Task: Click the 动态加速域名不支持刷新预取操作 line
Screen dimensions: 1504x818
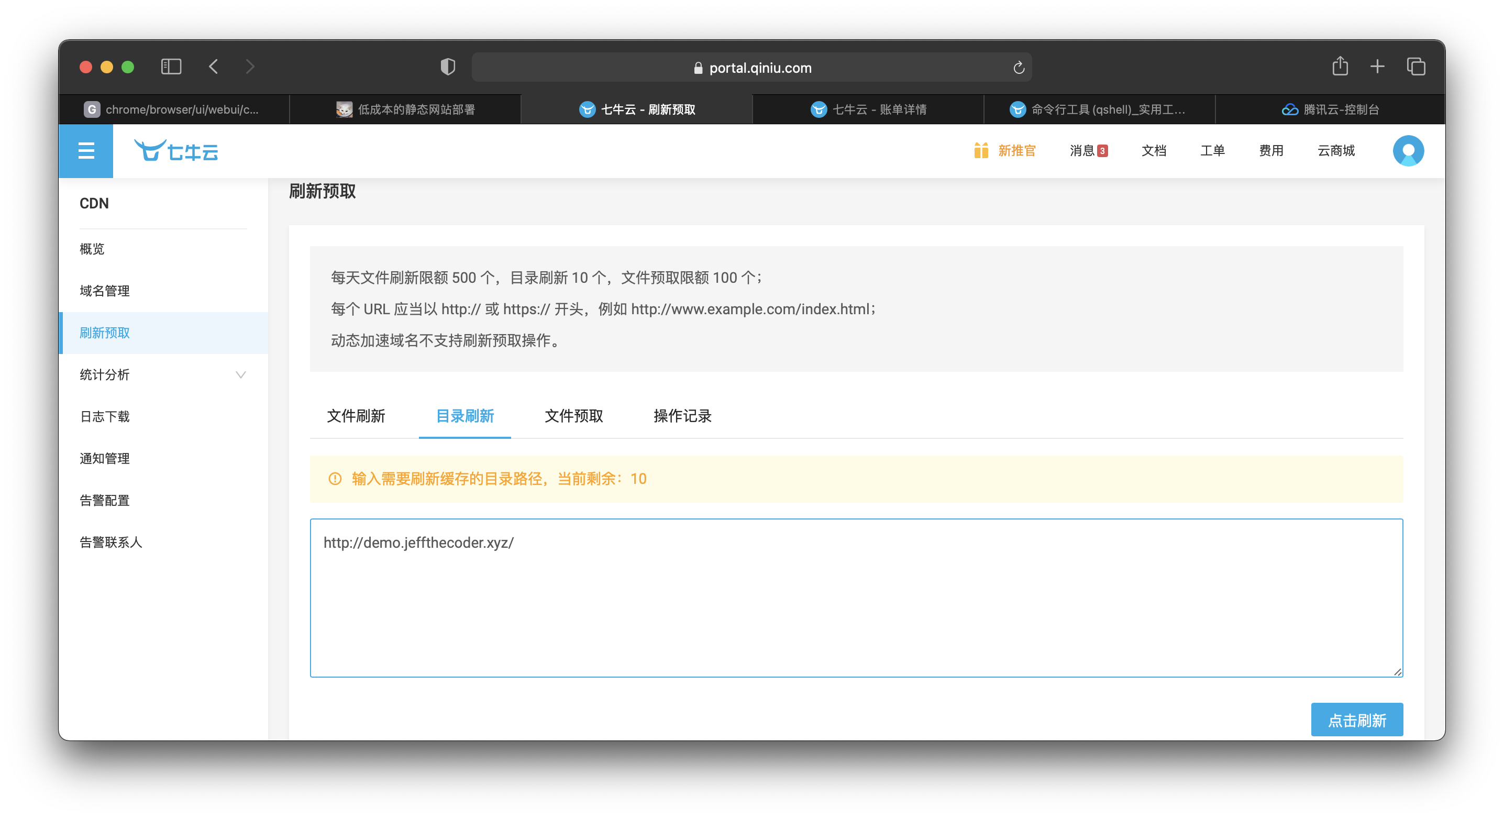Action: point(447,340)
